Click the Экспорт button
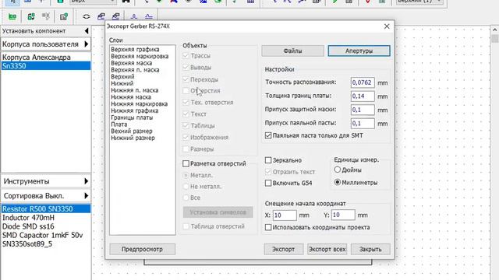The image size is (499, 280). [x=284, y=249]
